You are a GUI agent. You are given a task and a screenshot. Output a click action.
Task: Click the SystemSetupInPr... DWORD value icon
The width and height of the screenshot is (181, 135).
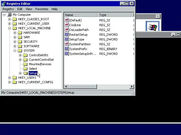67,54
